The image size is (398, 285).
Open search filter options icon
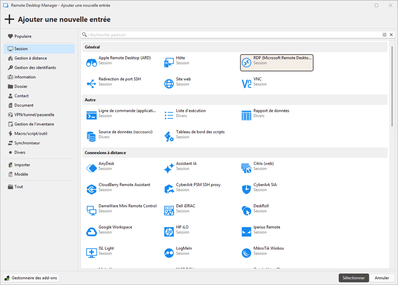click(x=384, y=35)
